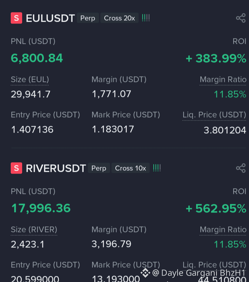Tap the Perp tag next to EULUSDT
249x282 pixels.
[88, 18]
